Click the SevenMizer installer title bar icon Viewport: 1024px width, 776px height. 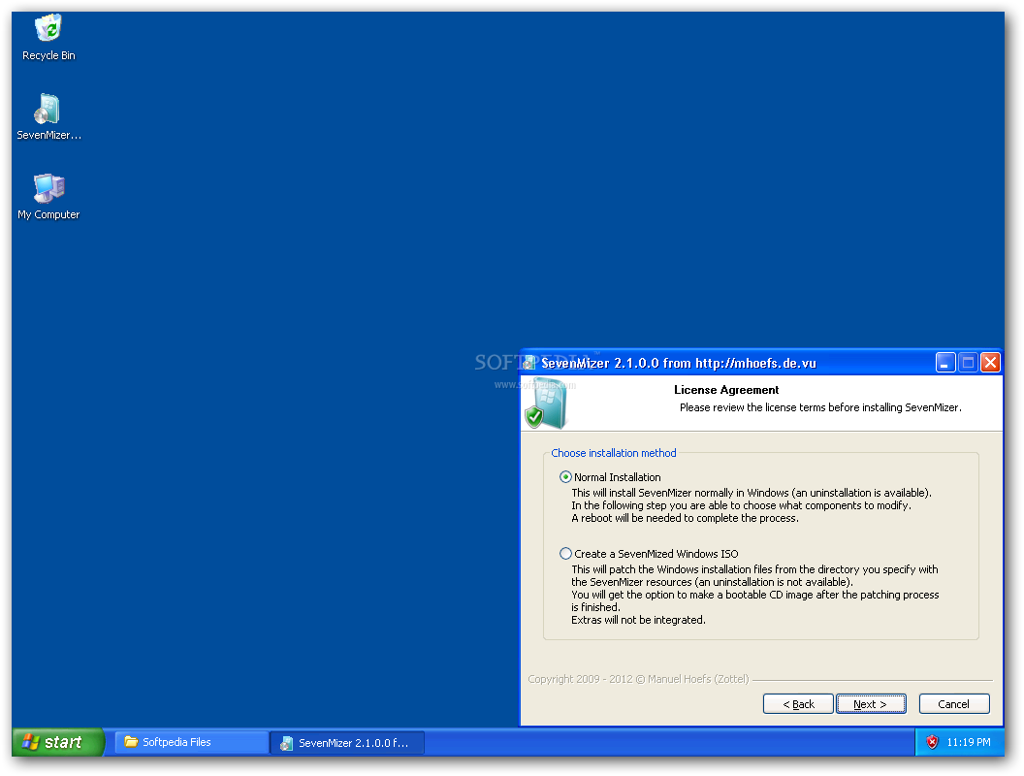pos(529,363)
